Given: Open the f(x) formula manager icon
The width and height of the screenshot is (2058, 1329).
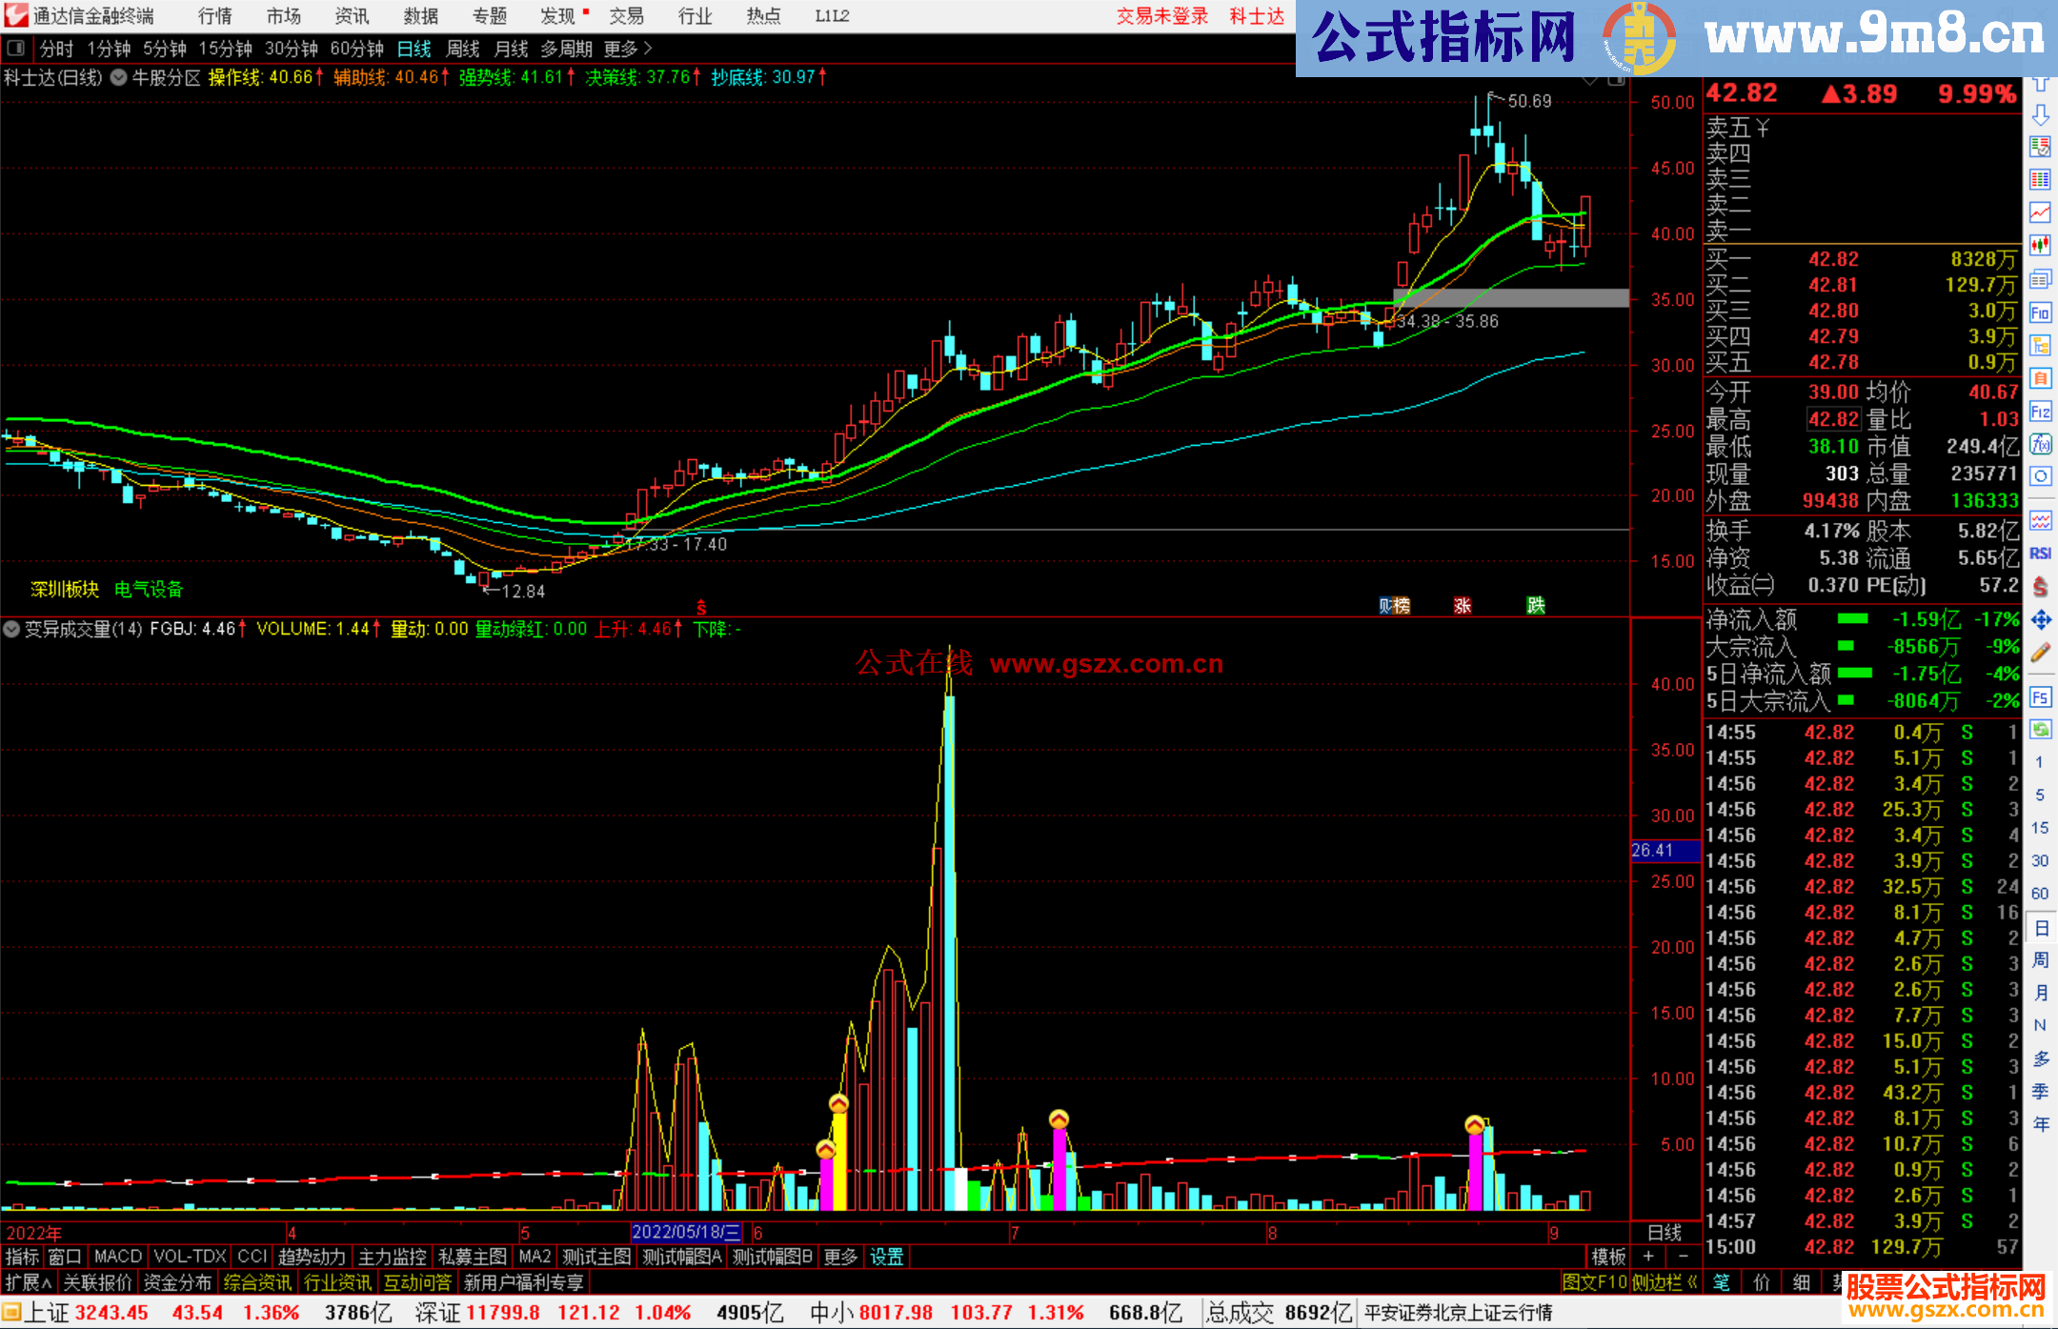Looking at the screenshot, I should coord(2040,444).
